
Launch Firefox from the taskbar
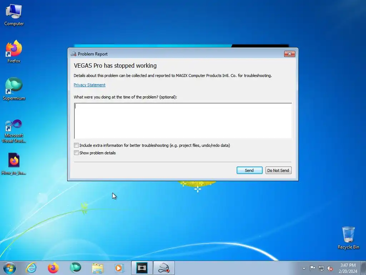tap(53, 268)
